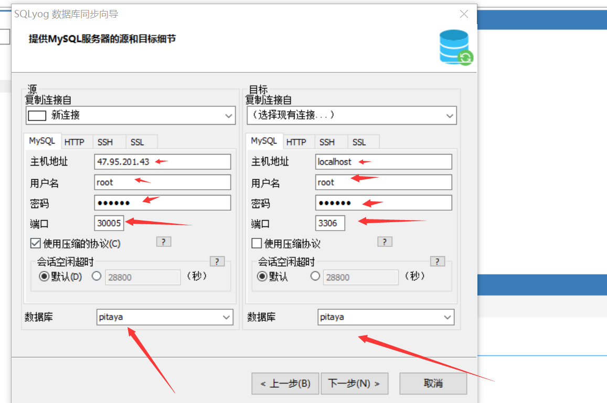
Task: Select target custom timeout radio button
Action: (315, 276)
